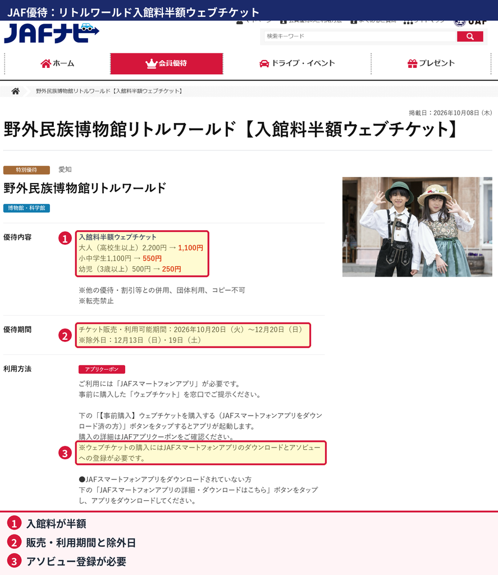This screenshot has width=498, height=575.
Task: Click breadcrumb 野外民族博物館リトルワールド【入館料半額ウェブチケット】
Action: [109, 91]
